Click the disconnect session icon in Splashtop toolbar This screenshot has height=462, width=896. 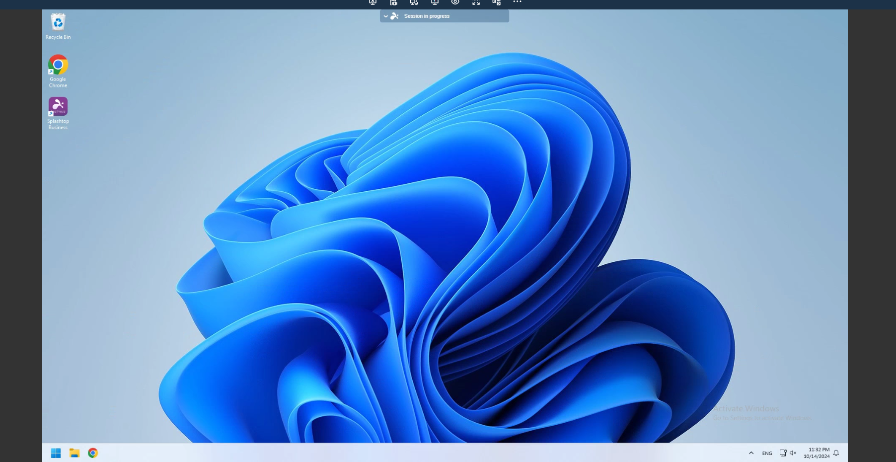[x=372, y=3]
